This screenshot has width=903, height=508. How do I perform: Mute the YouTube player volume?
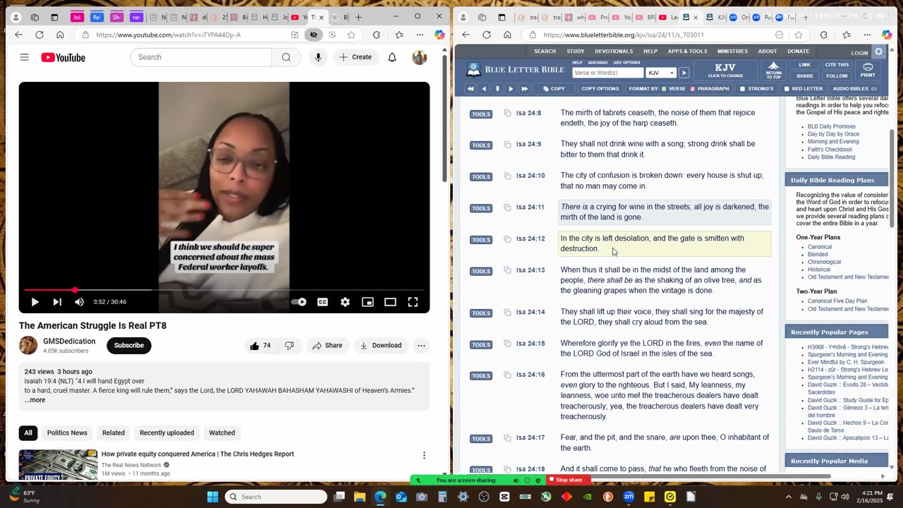pyautogui.click(x=80, y=302)
